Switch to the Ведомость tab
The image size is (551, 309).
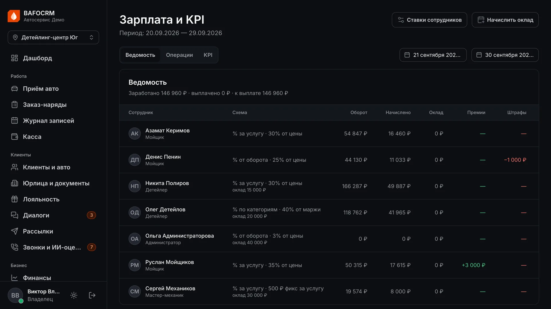[x=140, y=55]
